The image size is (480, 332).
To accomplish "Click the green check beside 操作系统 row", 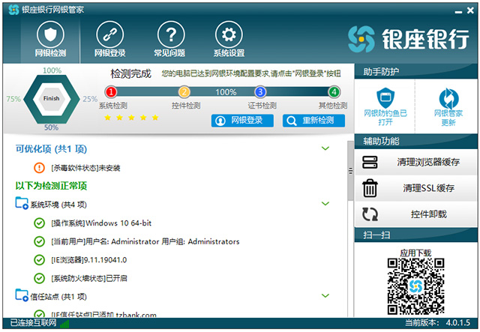I will click(x=39, y=223).
